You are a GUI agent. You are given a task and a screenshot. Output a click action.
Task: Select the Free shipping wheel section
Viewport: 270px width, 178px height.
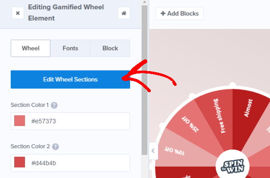pyautogui.click(x=218, y=116)
